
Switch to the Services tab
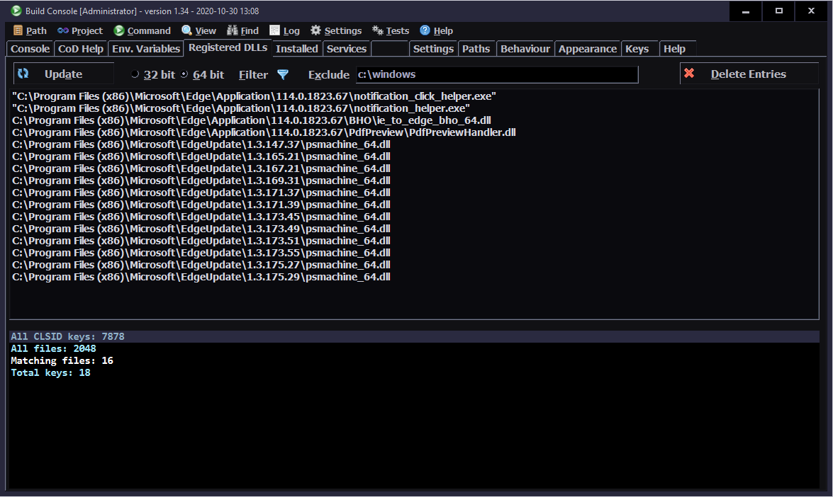(x=347, y=49)
